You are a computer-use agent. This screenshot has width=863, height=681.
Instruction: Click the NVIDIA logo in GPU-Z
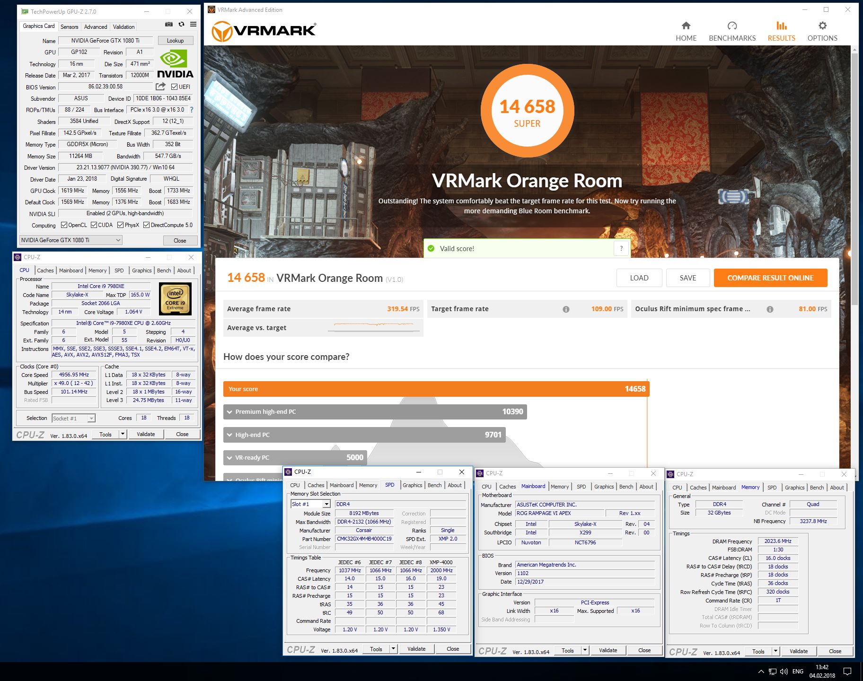[x=175, y=64]
